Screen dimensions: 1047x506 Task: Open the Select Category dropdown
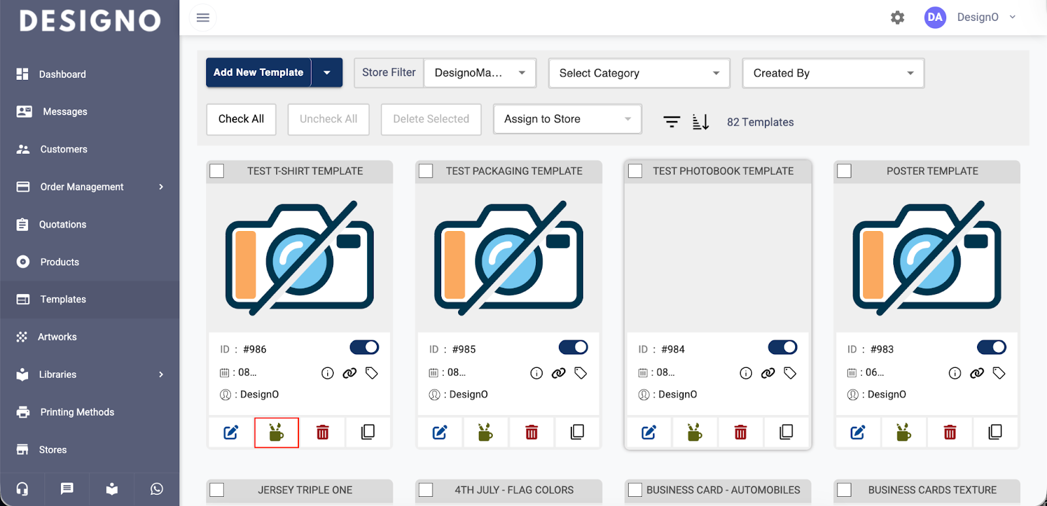tap(639, 73)
